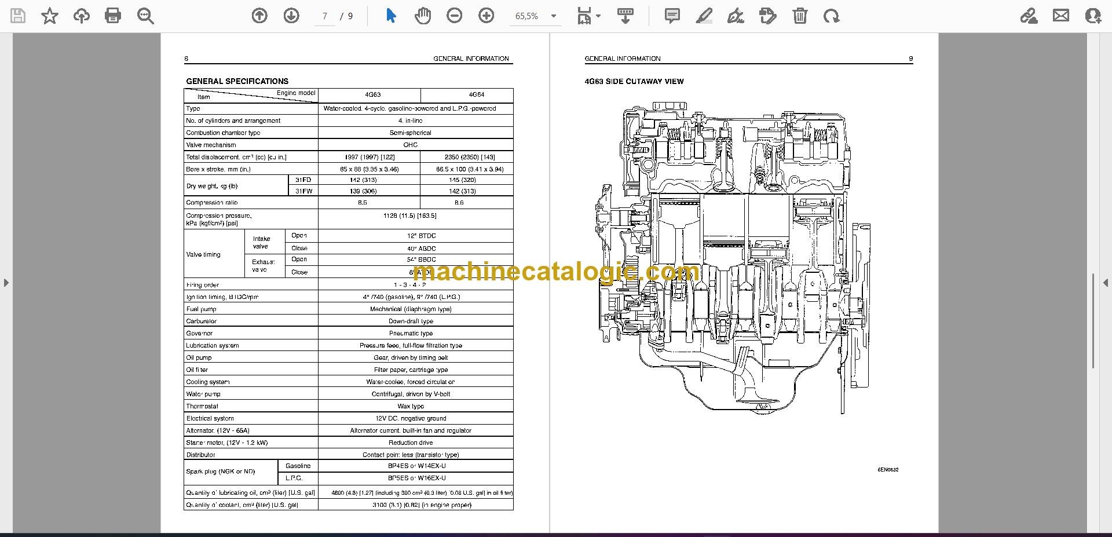Print the document

tap(113, 16)
